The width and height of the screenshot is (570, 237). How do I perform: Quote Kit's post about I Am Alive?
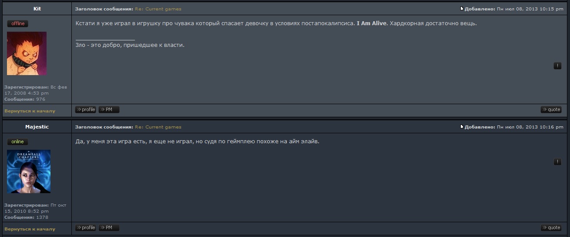pos(551,110)
